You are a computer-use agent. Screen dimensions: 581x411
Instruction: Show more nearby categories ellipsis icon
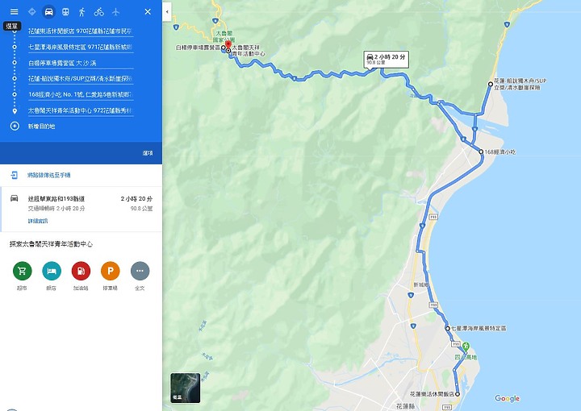point(140,271)
